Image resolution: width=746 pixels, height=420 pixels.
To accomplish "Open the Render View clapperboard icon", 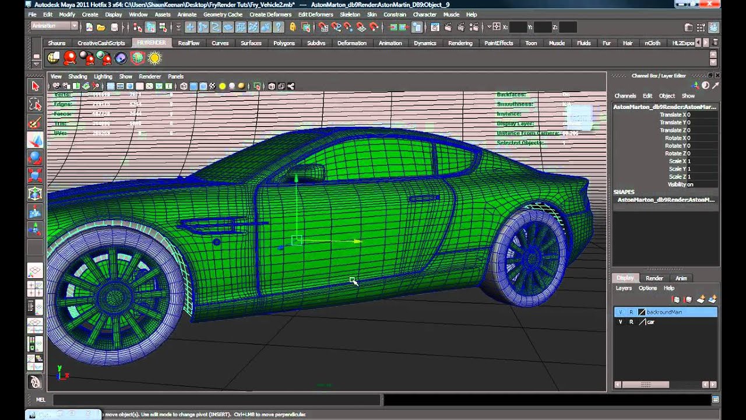I will pyautogui.click(x=435, y=27).
